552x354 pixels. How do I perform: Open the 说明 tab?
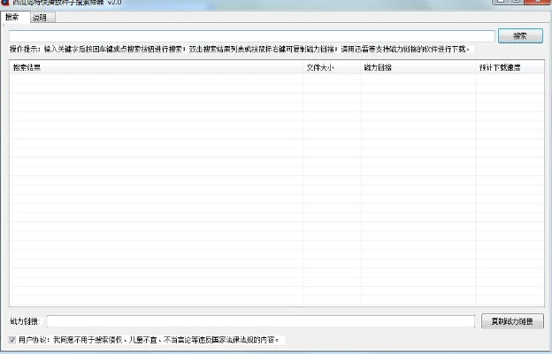(x=40, y=18)
